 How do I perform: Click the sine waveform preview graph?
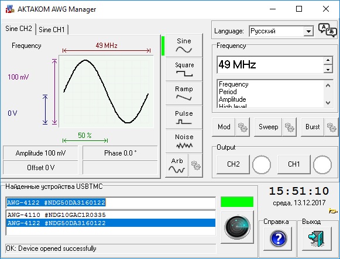point(107,91)
